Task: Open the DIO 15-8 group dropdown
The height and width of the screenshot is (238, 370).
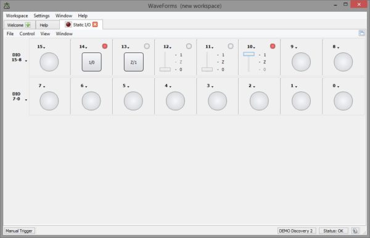Action: tap(26, 61)
